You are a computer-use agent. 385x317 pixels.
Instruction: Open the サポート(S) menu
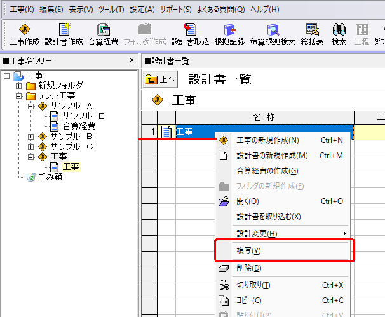point(176,10)
